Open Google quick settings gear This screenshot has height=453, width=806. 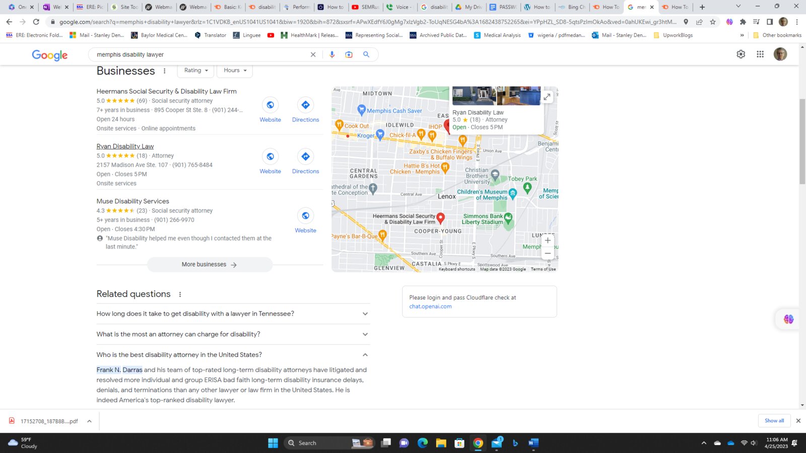741,54
